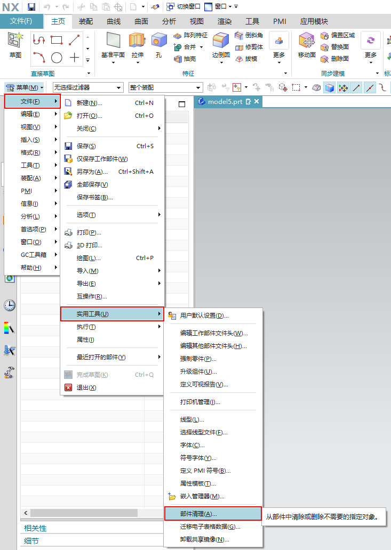Click the 拔模 draft tool
The width and height of the screenshot is (391, 550).
(246, 59)
